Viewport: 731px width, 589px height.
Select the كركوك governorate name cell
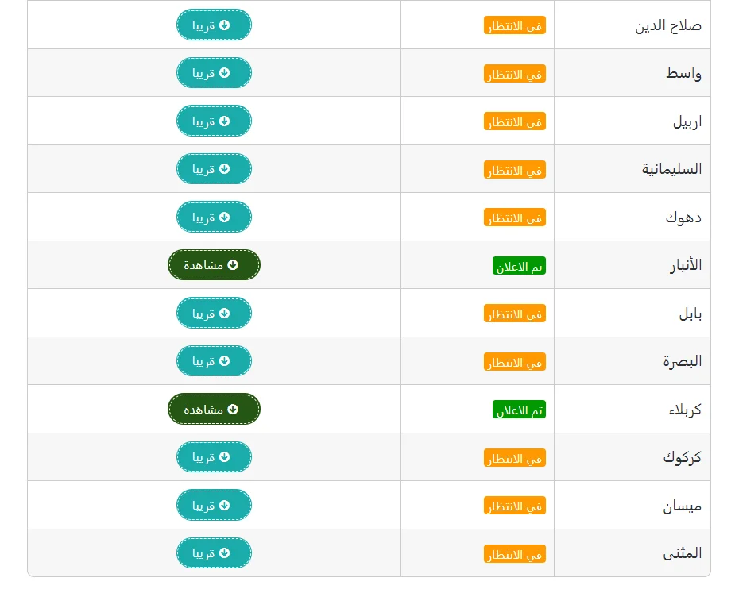pos(683,458)
